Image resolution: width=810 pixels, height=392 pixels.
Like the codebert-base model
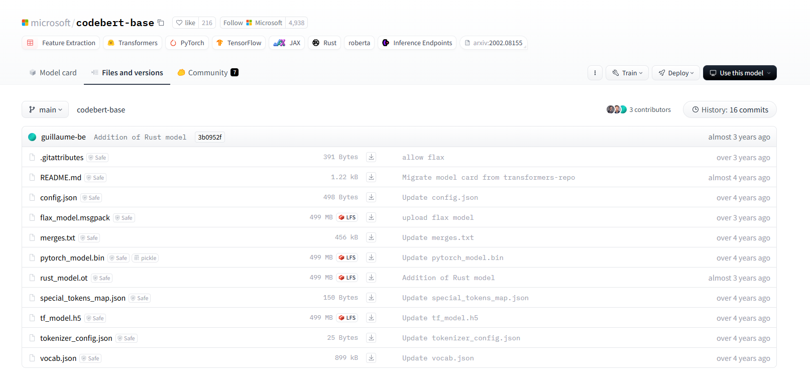coord(185,23)
